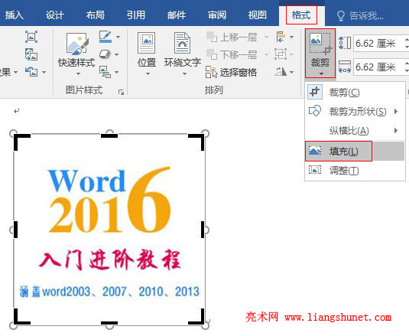409x336 pixels.
Task: Open 裁剪为形状(S) submenu
Action: [x=355, y=112]
